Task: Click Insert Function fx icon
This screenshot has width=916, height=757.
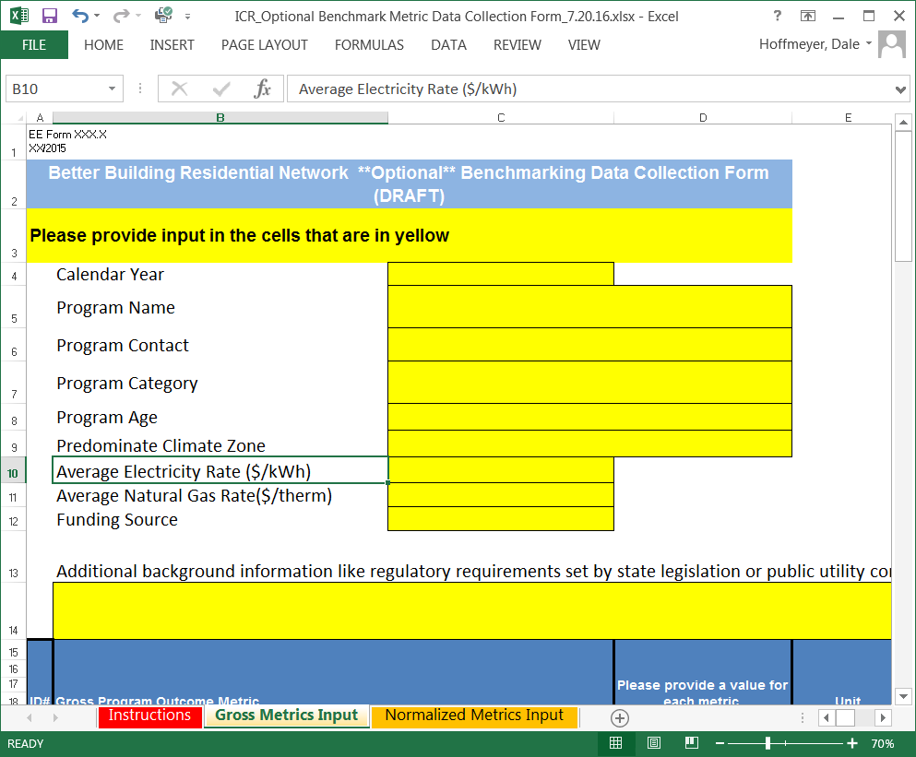Action: pos(263,89)
